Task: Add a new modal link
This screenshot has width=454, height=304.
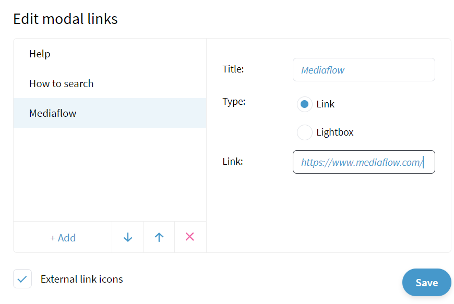Action: pyautogui.click(x=63, y=237)
